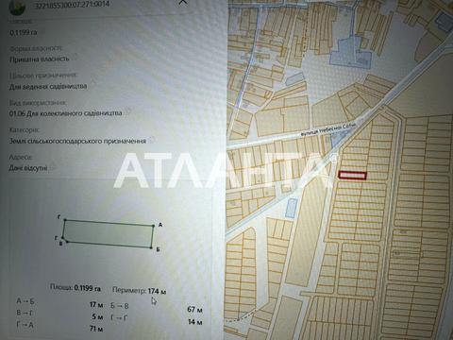Click the В→Г side length row

click(59, 314)
